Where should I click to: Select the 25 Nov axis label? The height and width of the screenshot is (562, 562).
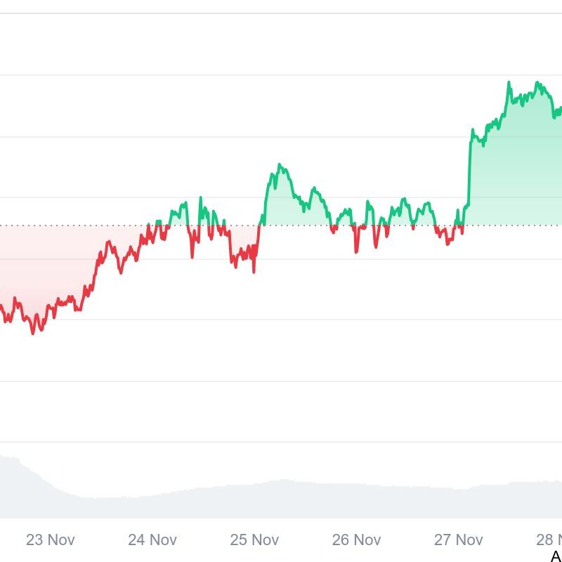pos(254,540)
